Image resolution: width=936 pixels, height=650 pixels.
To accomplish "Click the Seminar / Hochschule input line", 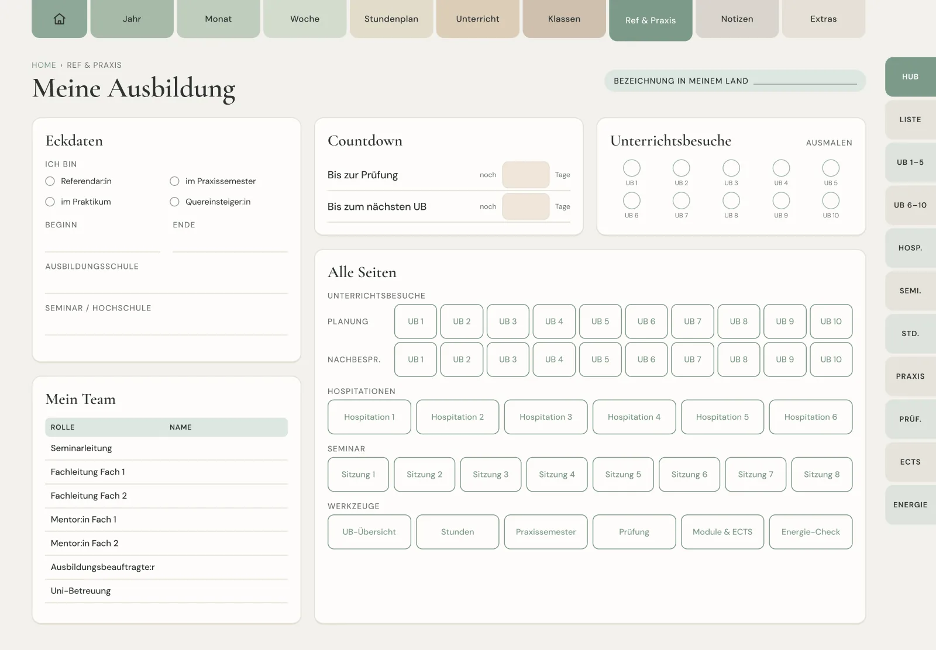I will coord(166,326).
